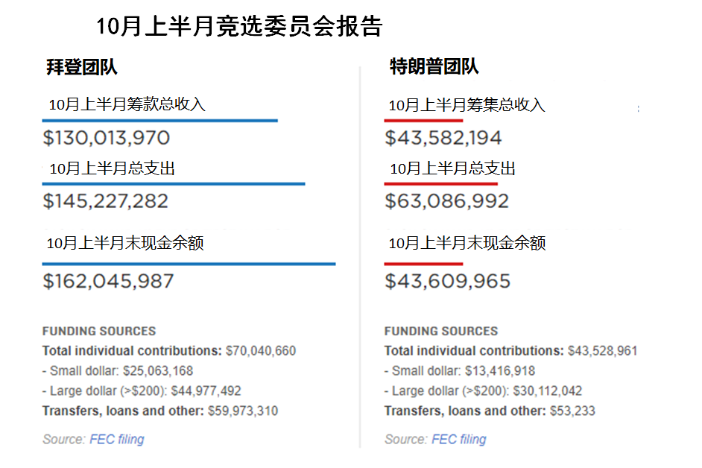The height and width of the screenshot is (468, 702).
Task: Click Biden's $130,013,970 fundraising total
Action: (x=107, y=137)
